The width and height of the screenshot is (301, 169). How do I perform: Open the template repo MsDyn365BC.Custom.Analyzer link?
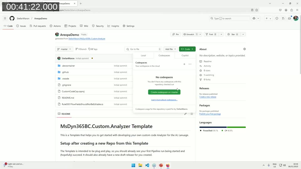(87, 39)
